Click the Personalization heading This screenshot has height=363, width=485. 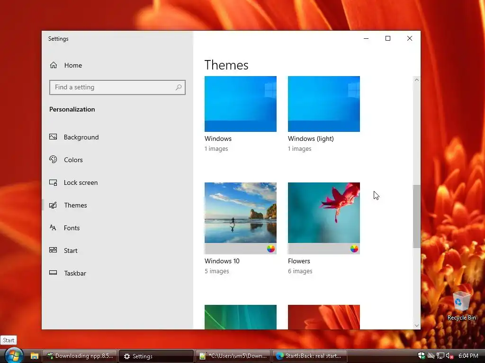(72, 109)
